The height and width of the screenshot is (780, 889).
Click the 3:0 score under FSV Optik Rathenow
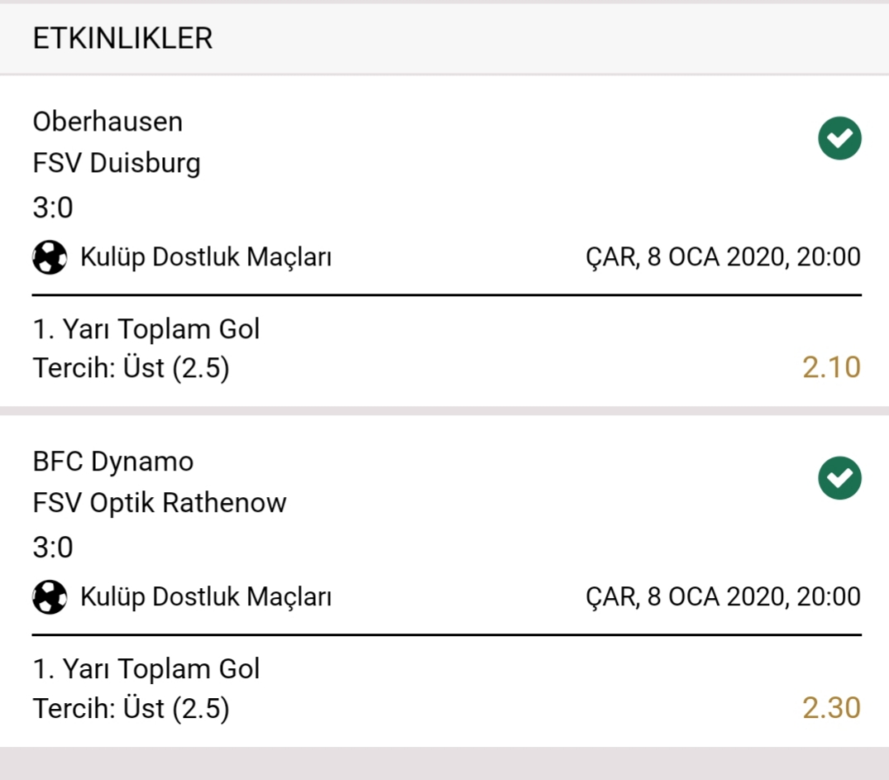click(x=53, y=548)
